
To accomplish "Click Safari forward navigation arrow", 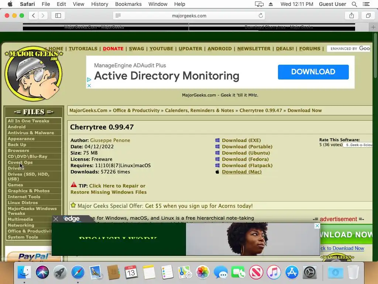I will tap(43, 16).
